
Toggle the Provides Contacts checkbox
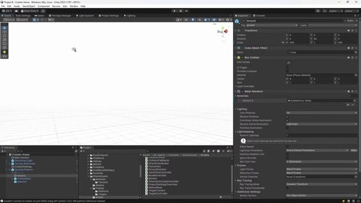287,72
